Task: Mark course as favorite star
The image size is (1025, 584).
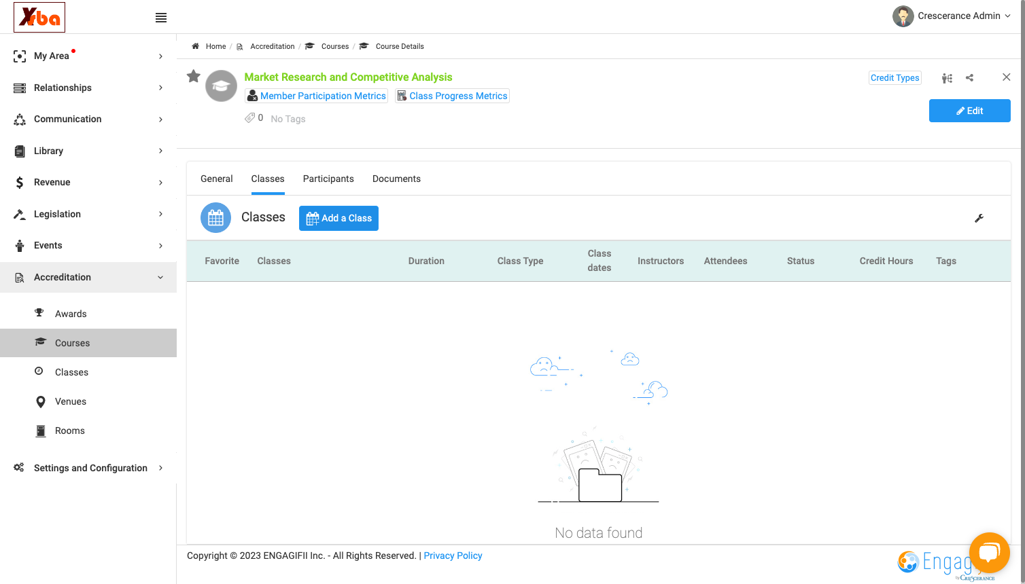Action: click(x=194, y=76)
